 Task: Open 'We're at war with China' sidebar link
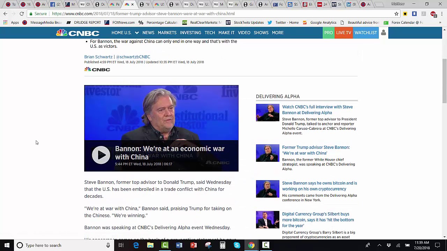pyautogui.click(x=316, y=150)
